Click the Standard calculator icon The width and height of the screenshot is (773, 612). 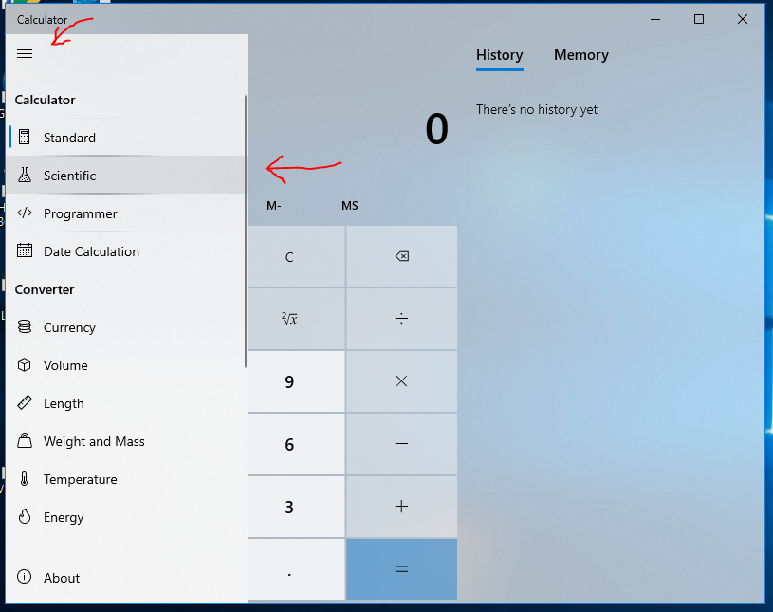(x=24, y=137)
